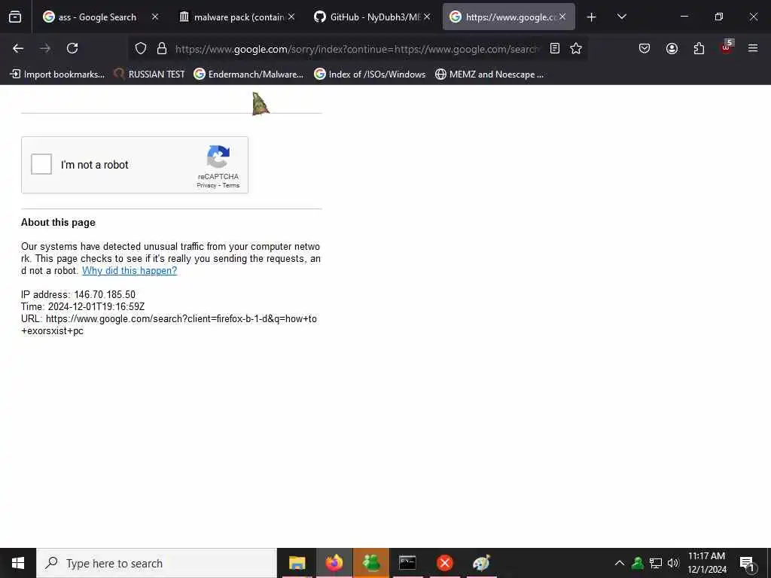Open the Paint palette taskbar icon
771x578 pixels.
(x=481, y=563)
